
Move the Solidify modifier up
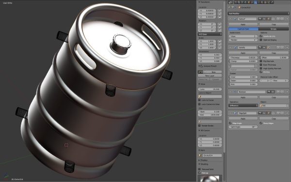tap(278, 47)
